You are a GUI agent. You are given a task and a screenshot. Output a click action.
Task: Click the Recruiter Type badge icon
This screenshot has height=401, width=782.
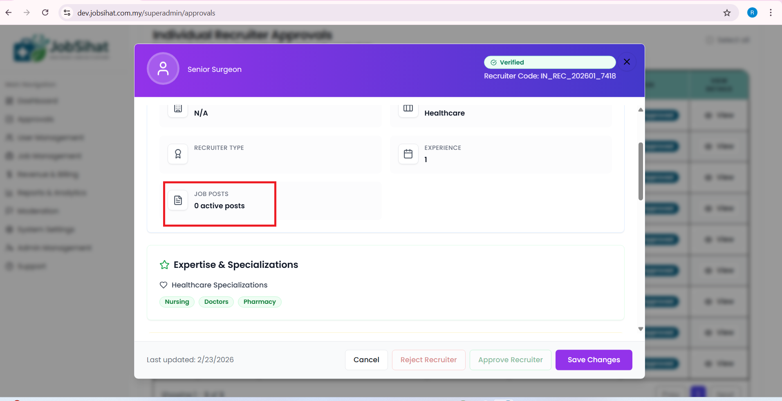(x=178, y=154)
